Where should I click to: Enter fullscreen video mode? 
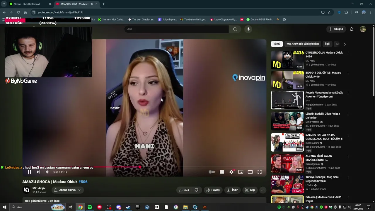coord(260,172)
